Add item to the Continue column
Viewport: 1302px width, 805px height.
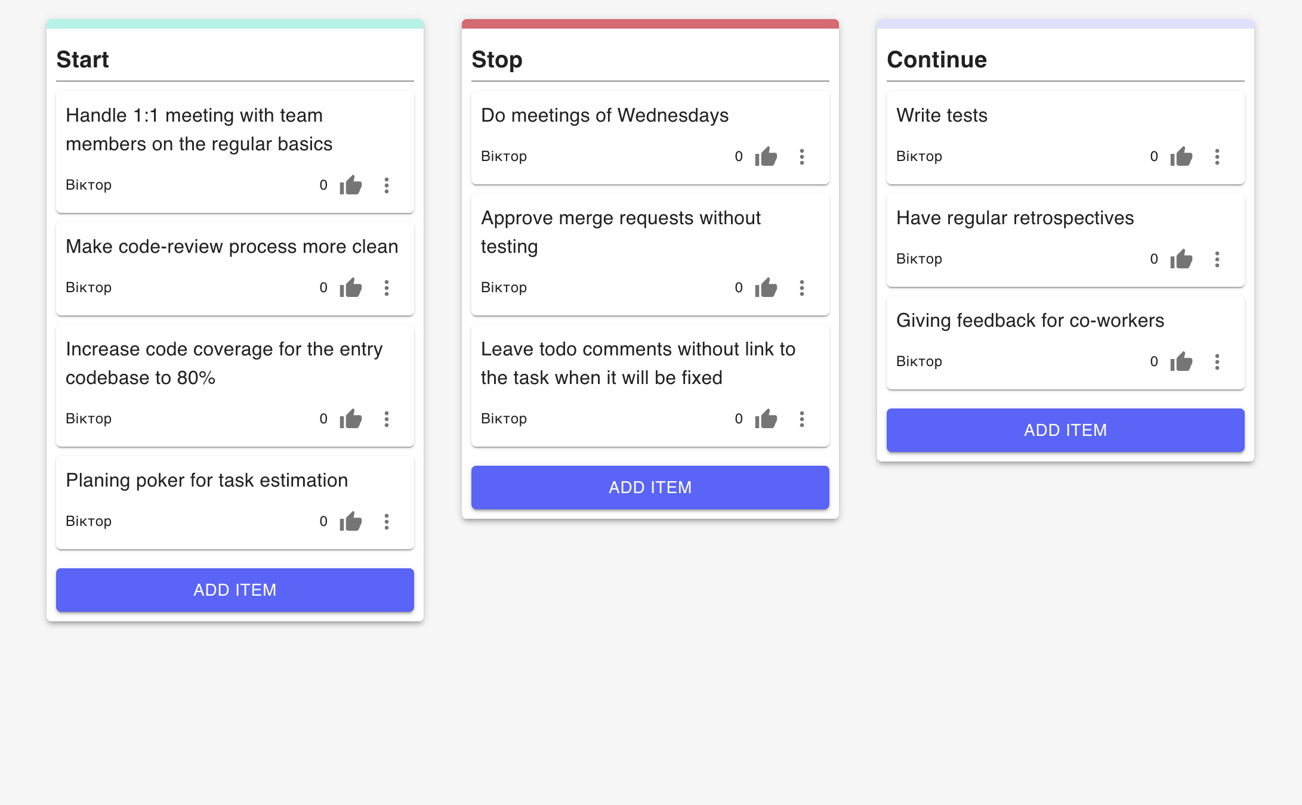coord(1066,430)
